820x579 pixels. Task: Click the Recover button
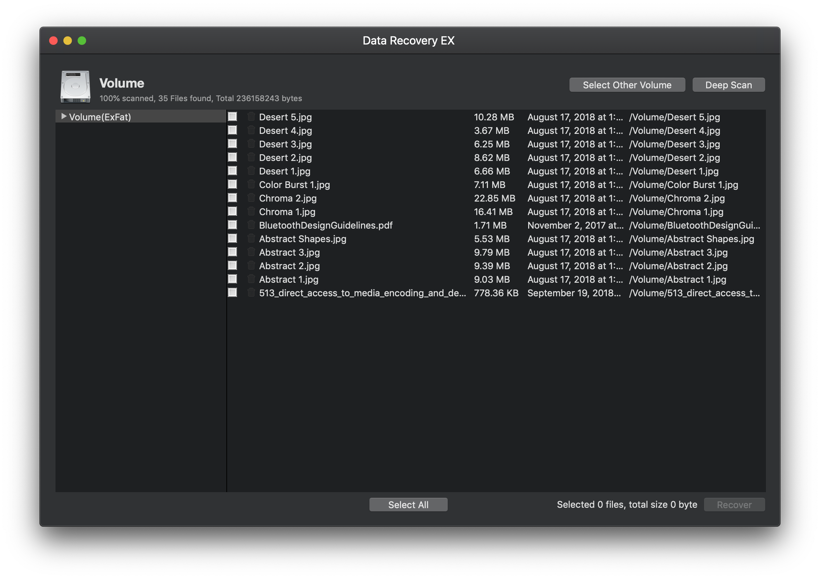(x=734, y=505)
